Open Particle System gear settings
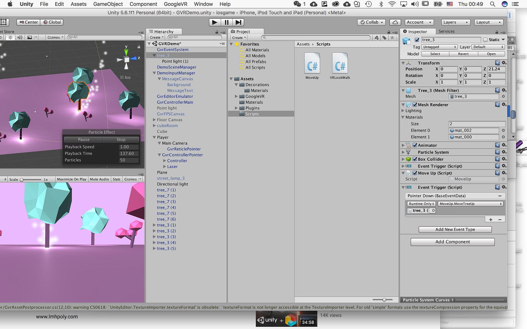The height and width of the screenshot is (329, 527). [504, 152]
